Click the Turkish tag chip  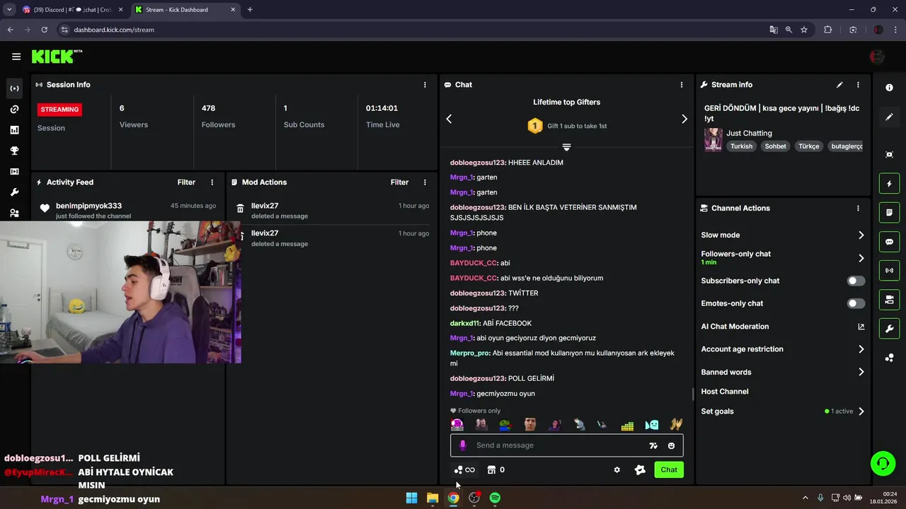(742, 146)
